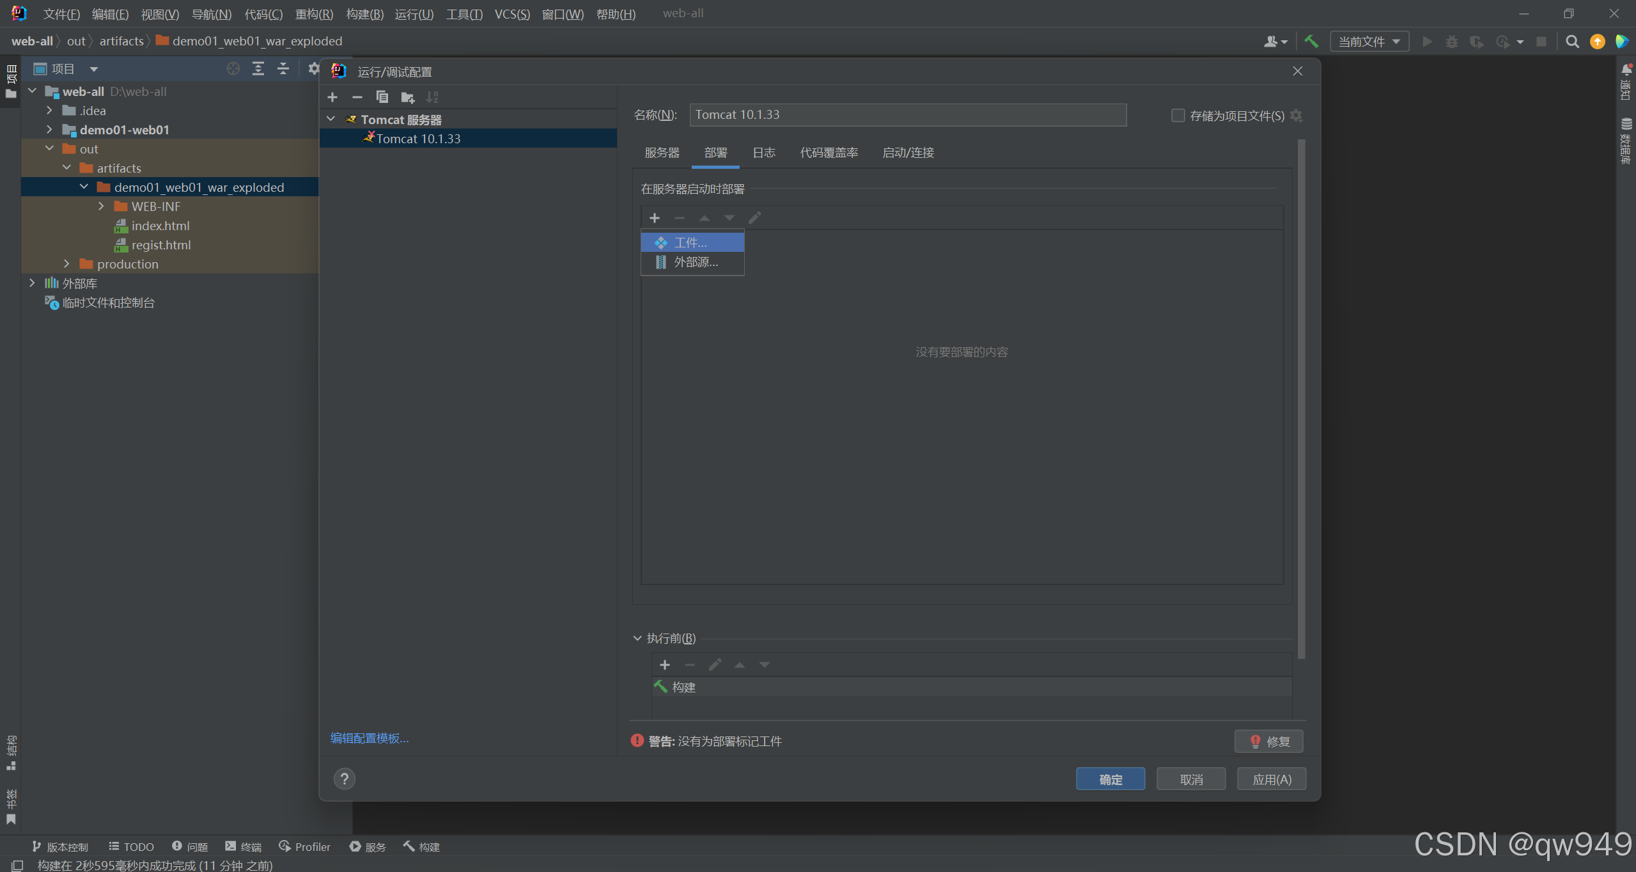The image size is (1636, 872).
Task: Click the add before-launch task plus icon
Action: coord(665,665)
